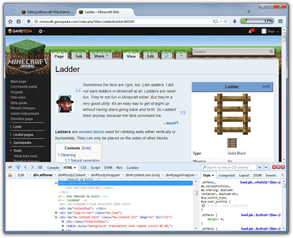
Task: Jump to previous Firebug search result
Action: (260, 167)
